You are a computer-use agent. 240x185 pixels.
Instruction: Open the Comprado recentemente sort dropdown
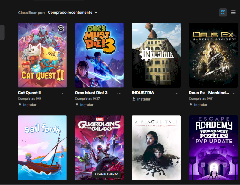(73, 13)
